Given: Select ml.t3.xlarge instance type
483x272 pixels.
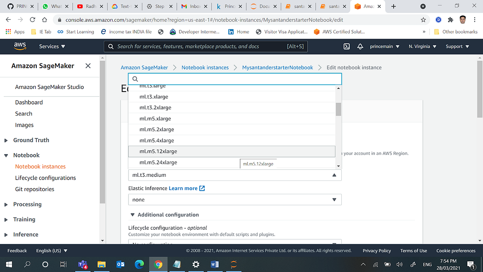Looking at the screenshot, I should (232, 97).
